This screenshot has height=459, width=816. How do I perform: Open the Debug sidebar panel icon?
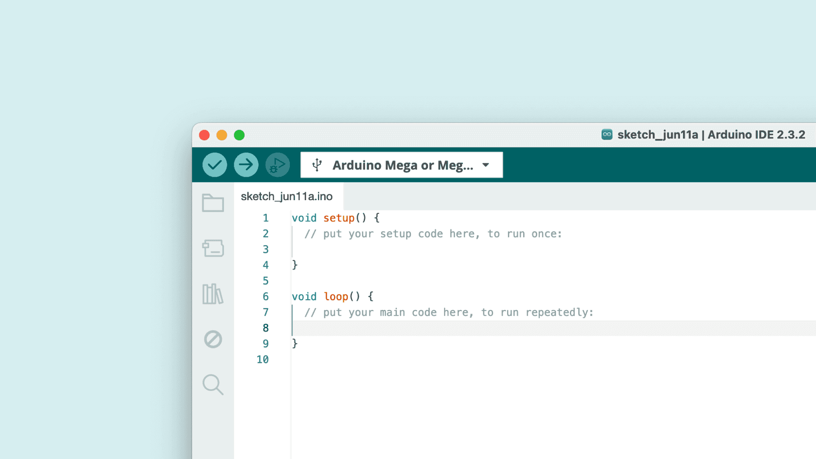pyautogui.click(x=213, y=339)
